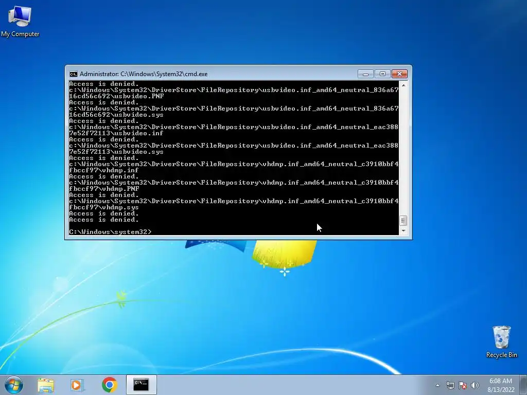Click the 16cd56c692\usbvideo.sys output line
Image resolution: width=527 pixels, height=395 pixels.
point(116,115)
